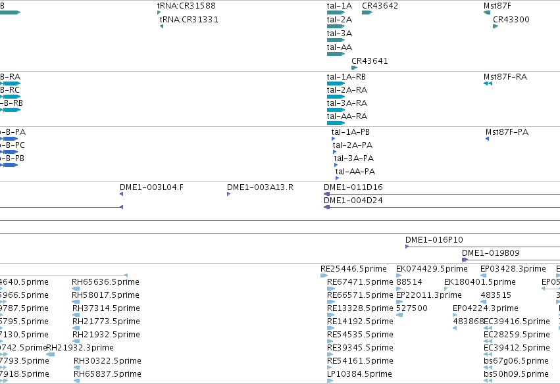Select the CR43641 gene label
Image resolution: width=560 pixels, height=384 pixels.
(370, 61)
